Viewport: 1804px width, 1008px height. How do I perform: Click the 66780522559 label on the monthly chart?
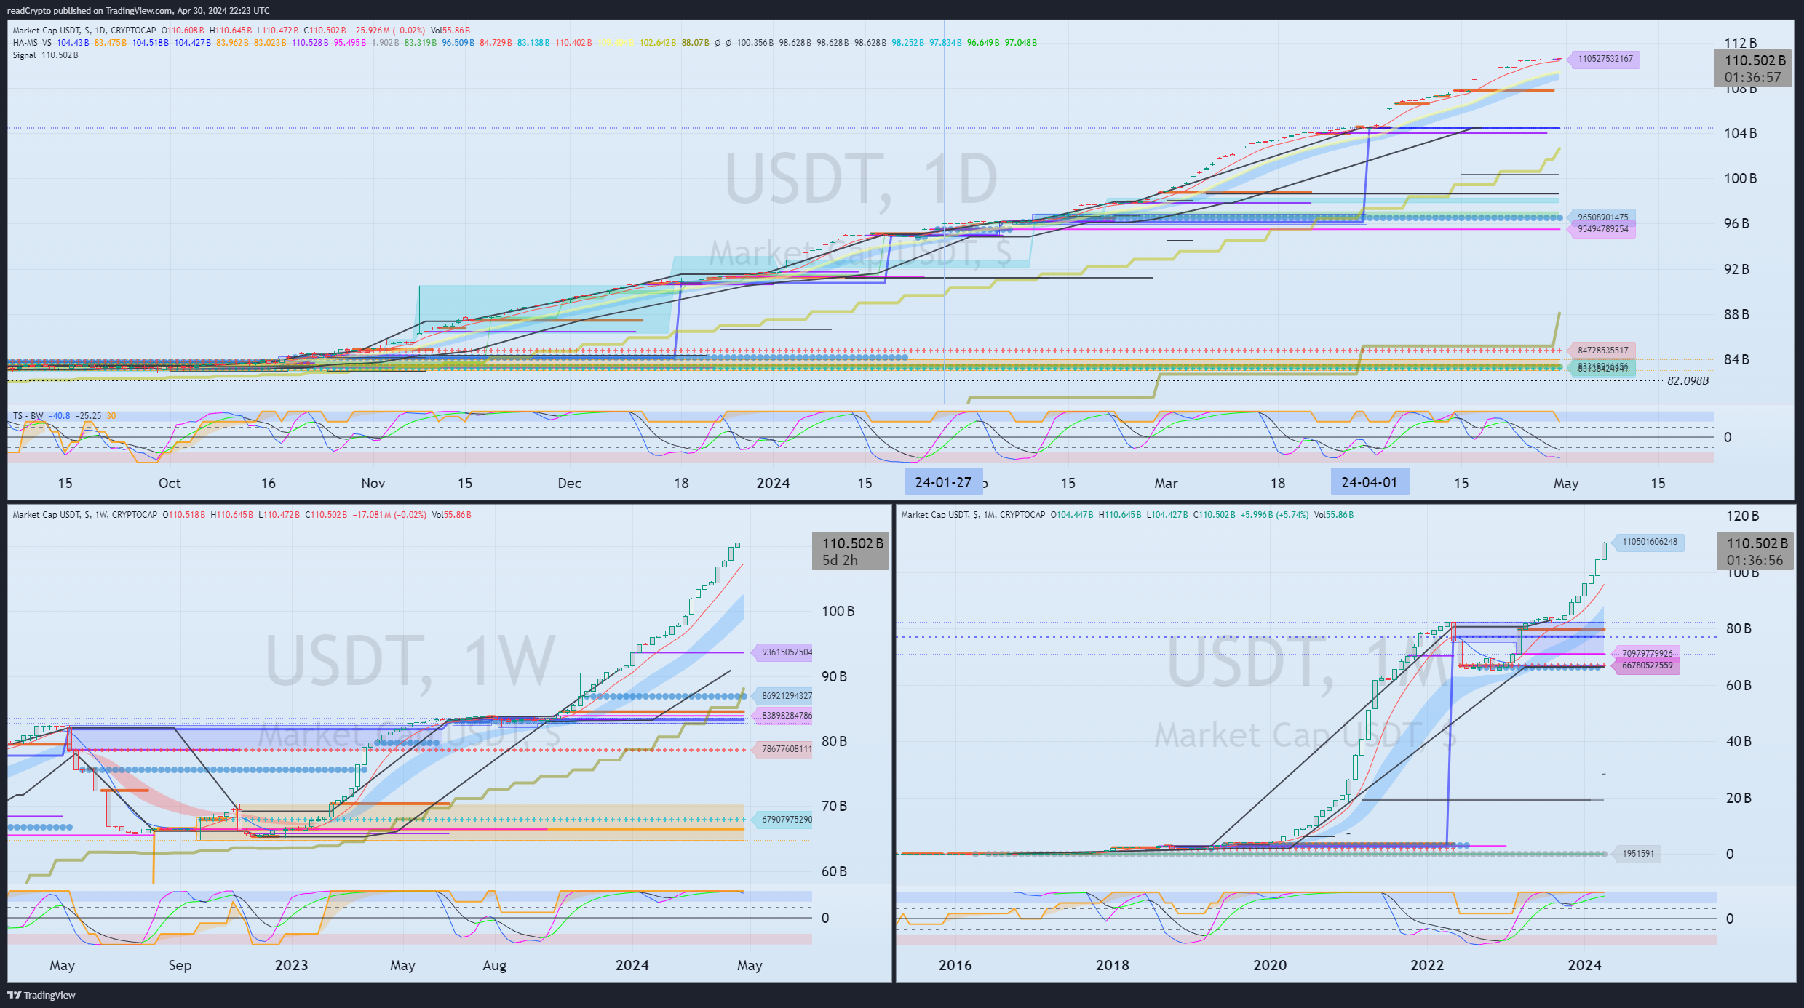pos(1646,665)
